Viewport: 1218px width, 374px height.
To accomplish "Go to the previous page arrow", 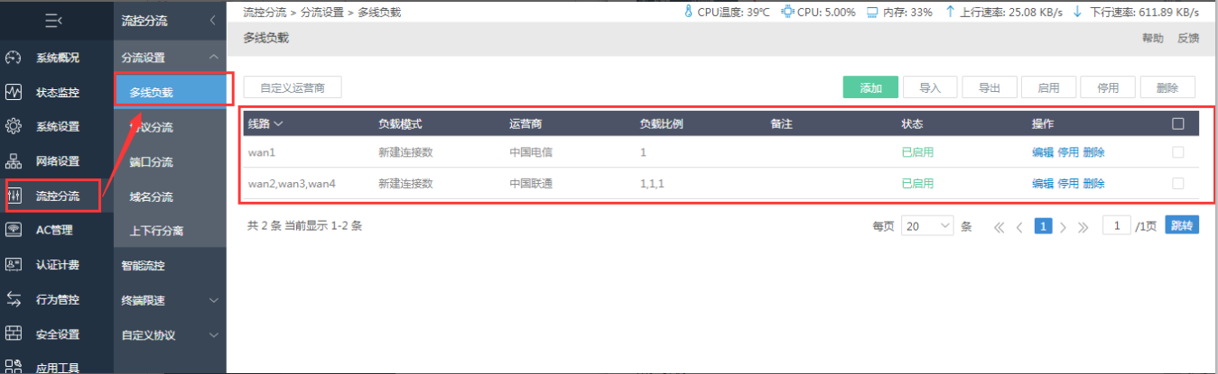I will coord(1019,226).
